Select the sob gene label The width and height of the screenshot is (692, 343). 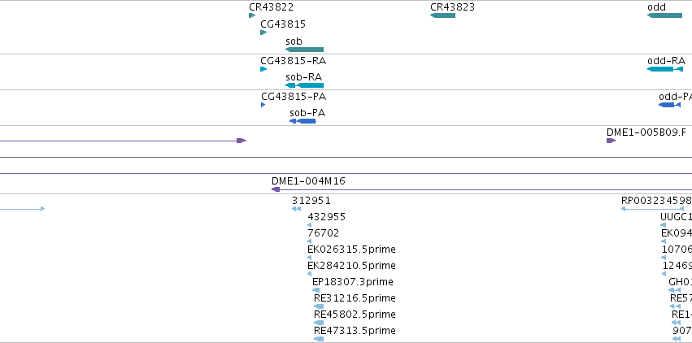coord(294,41)
